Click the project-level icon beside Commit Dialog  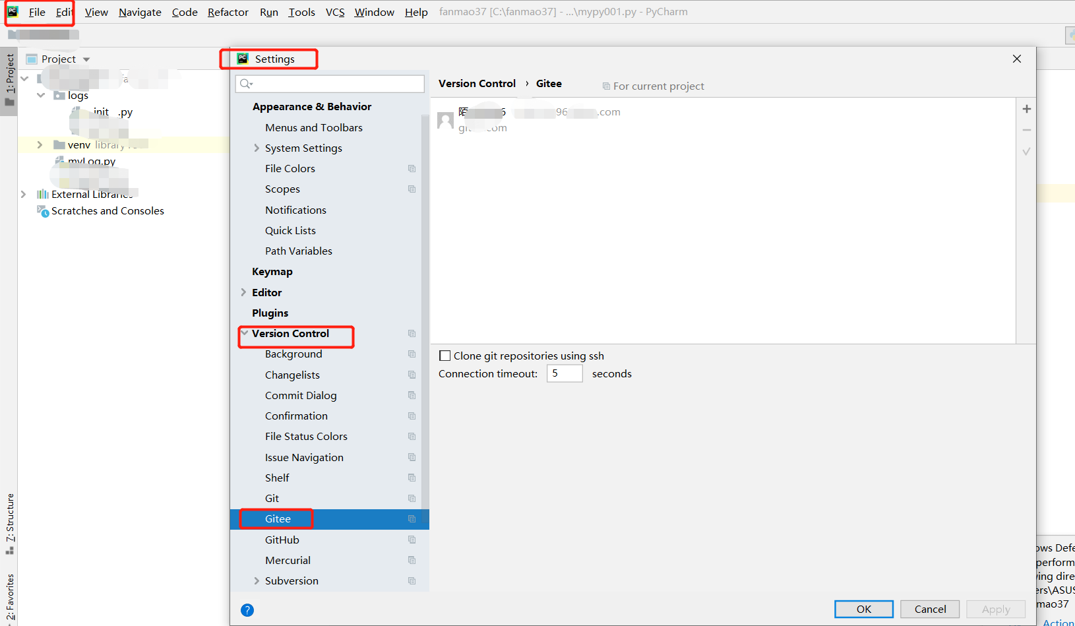pos(412,395)
